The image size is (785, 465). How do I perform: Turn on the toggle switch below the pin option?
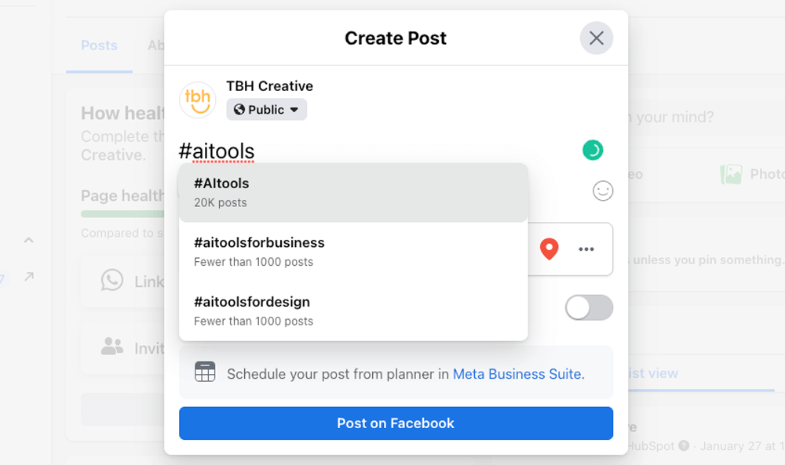click(x=589, y=307)
